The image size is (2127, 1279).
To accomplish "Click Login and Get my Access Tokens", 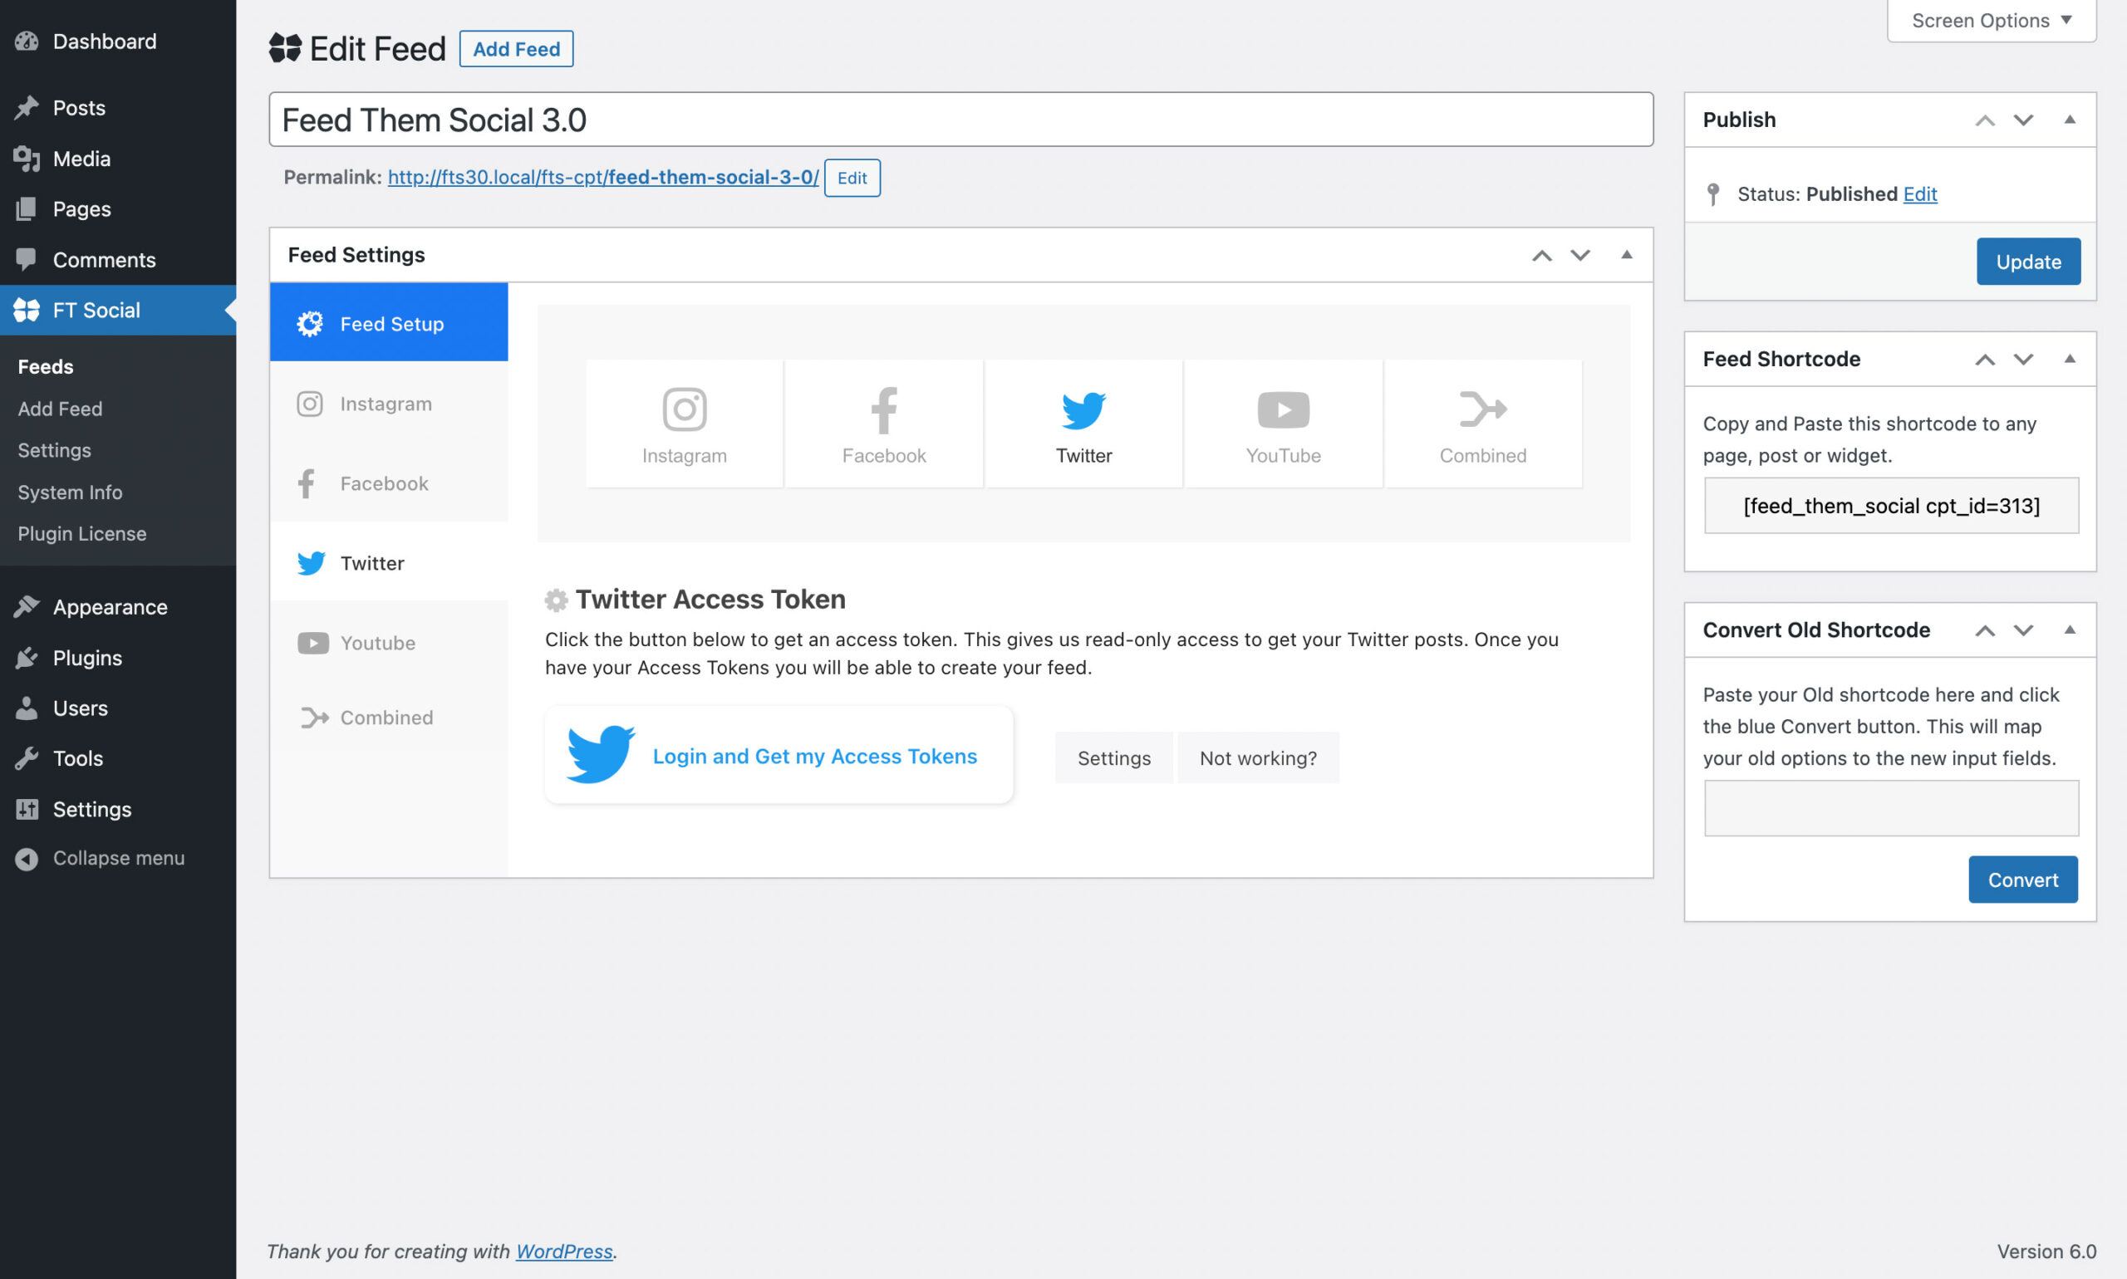I will tap(779, 755).
